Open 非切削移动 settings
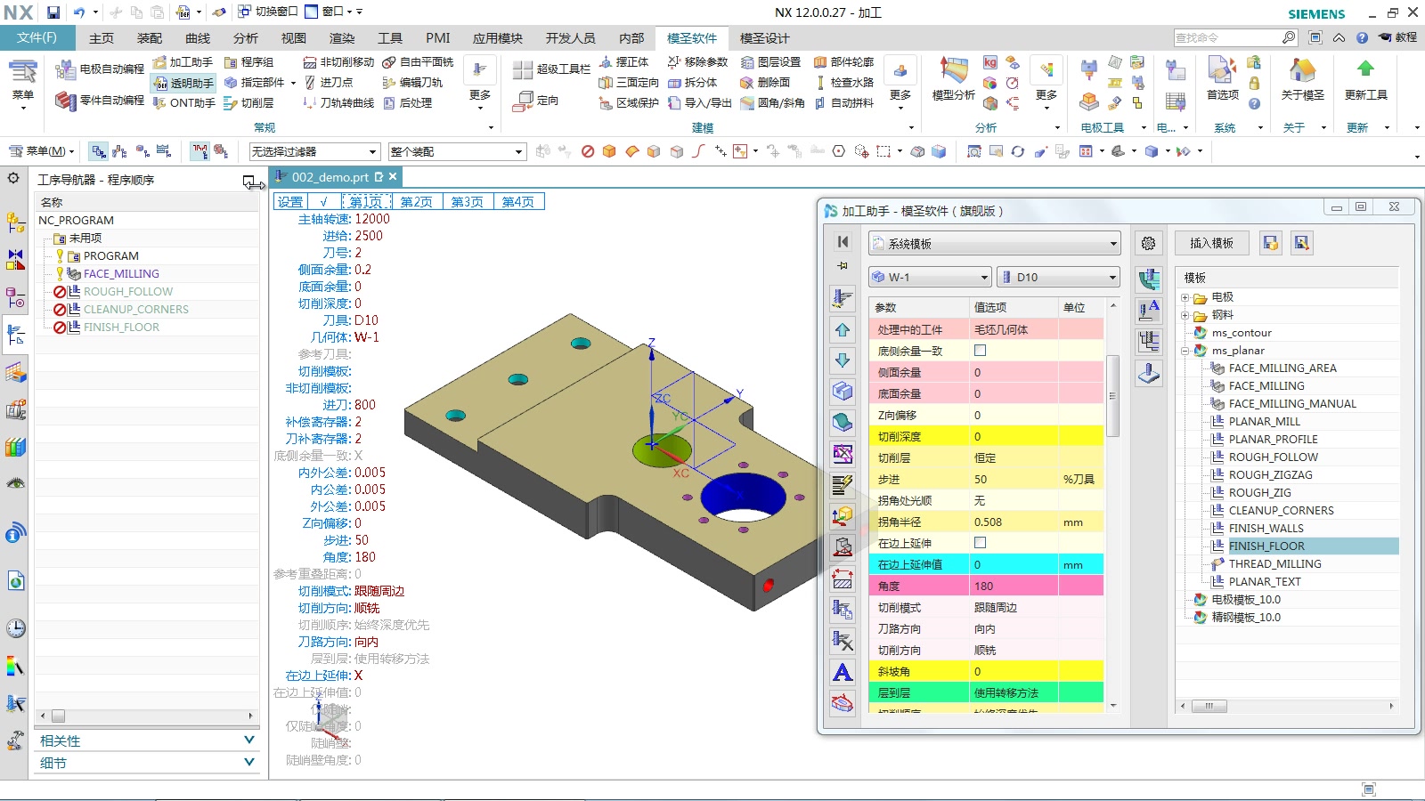Viewport: 1425px width, 801px height. pyautogui.click(x=338, y=62)
